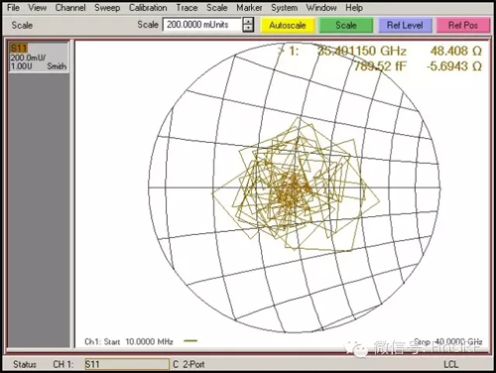Image resolution: width=496 pixels, height=373 pixels.
Task: Click the Scale value input field
Action: point(202,25)
